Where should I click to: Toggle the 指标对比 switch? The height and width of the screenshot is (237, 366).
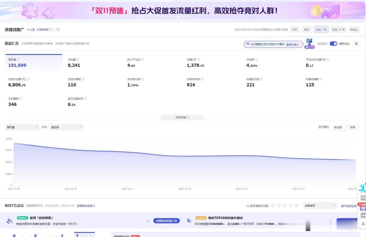(333, 44)
